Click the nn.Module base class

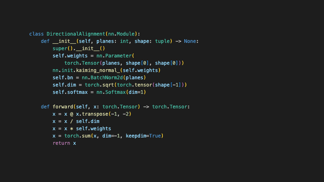pos(121,34)
